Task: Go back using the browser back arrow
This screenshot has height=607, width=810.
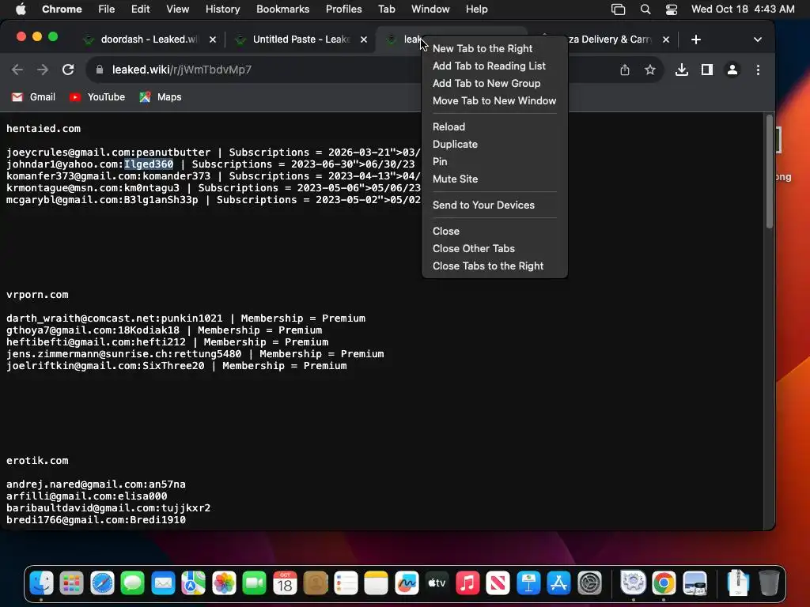Action: click(x=17, y=70)
